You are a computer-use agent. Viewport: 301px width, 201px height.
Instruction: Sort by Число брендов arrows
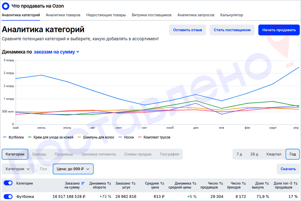244,183
